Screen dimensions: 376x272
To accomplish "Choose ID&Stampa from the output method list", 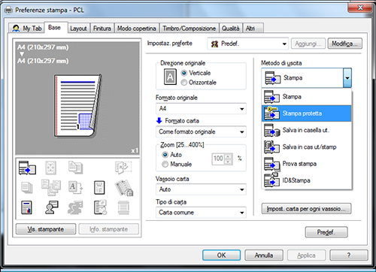I will [x=307, y=180].
